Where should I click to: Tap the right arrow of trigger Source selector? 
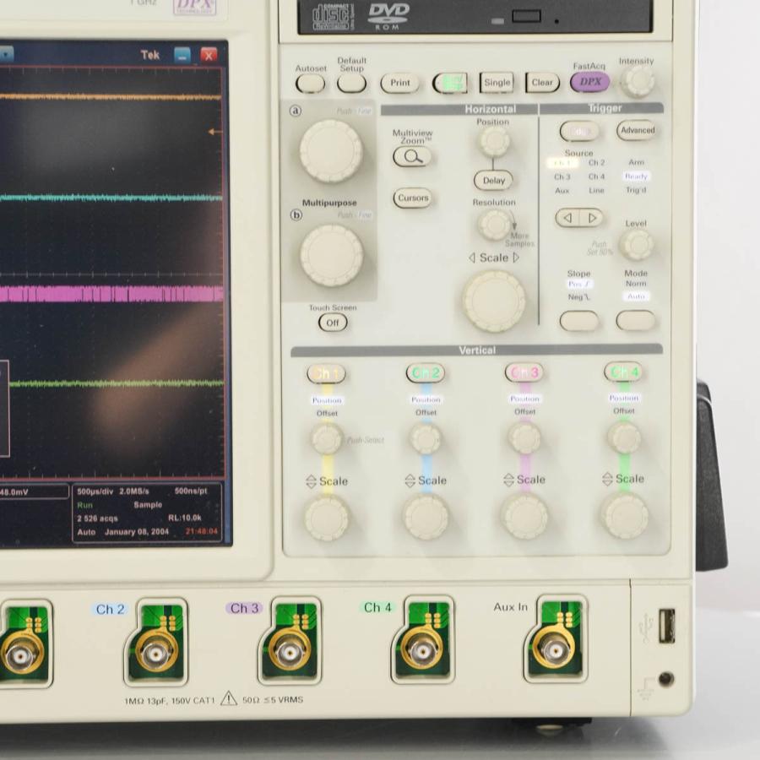tap(592, 218)
